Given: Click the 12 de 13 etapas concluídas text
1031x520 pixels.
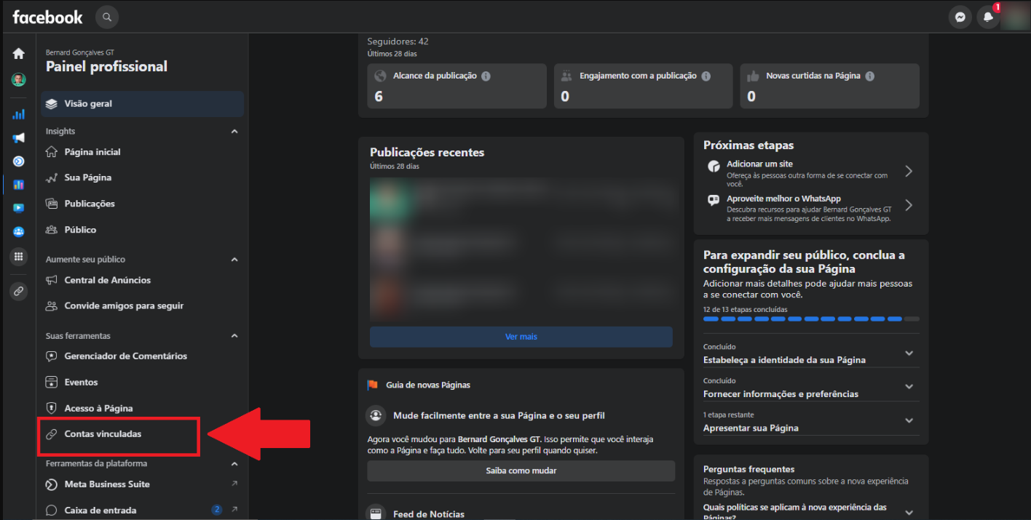Looking at the screenshot, I should pos(745,310).
